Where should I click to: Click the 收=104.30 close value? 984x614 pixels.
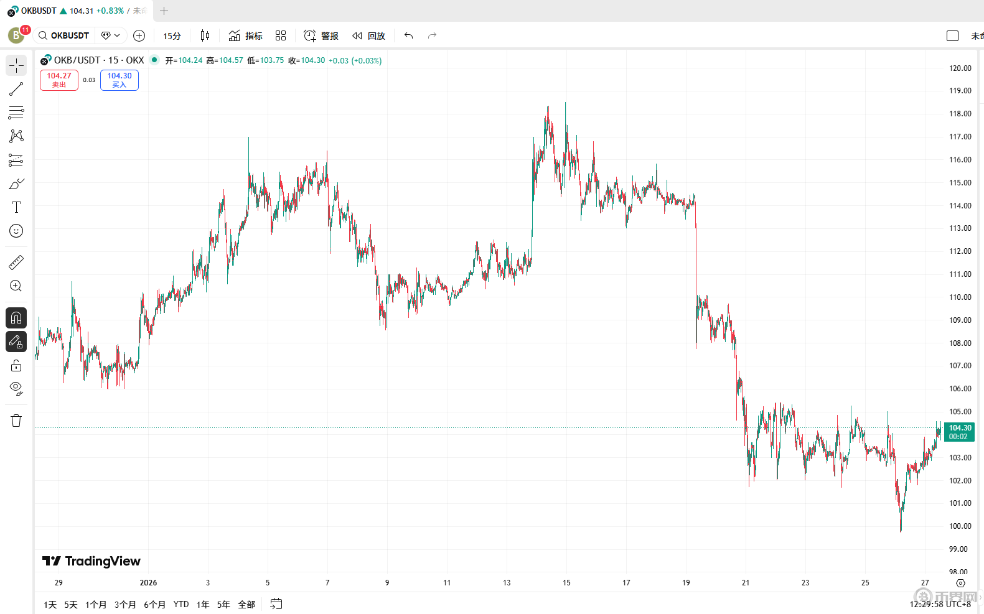(x=306, y=60)
